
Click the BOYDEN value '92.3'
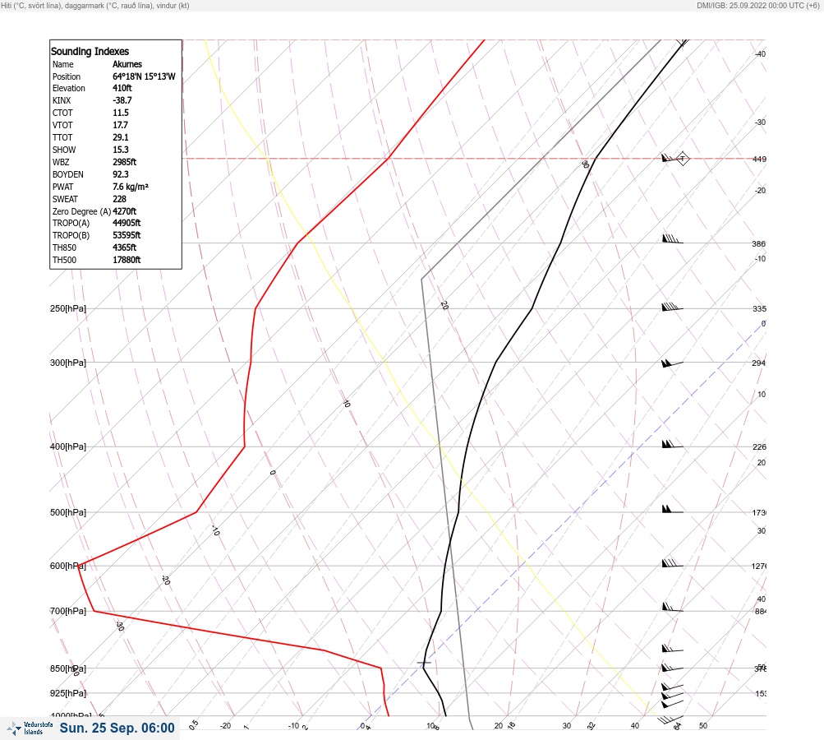point(120,174)
